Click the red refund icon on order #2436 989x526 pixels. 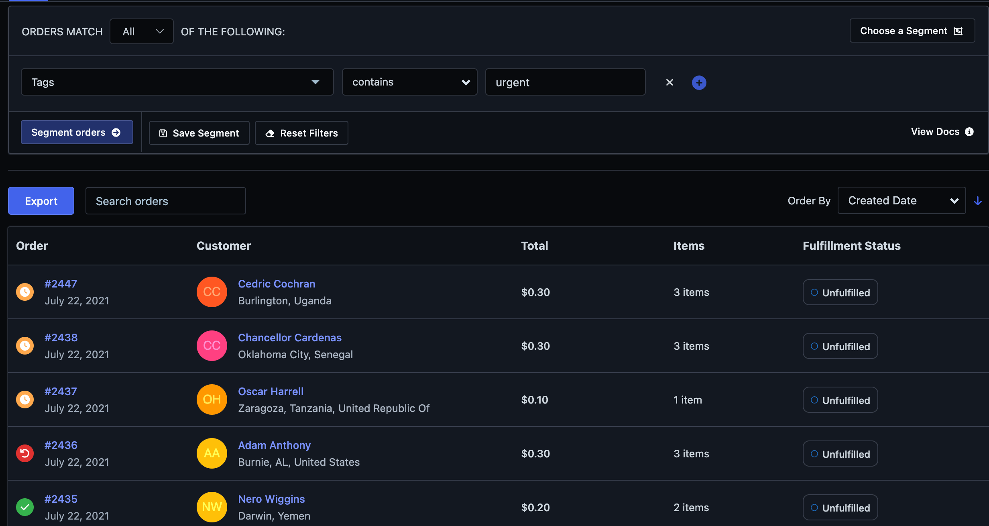pyautogui.click(x=25, y=453)
